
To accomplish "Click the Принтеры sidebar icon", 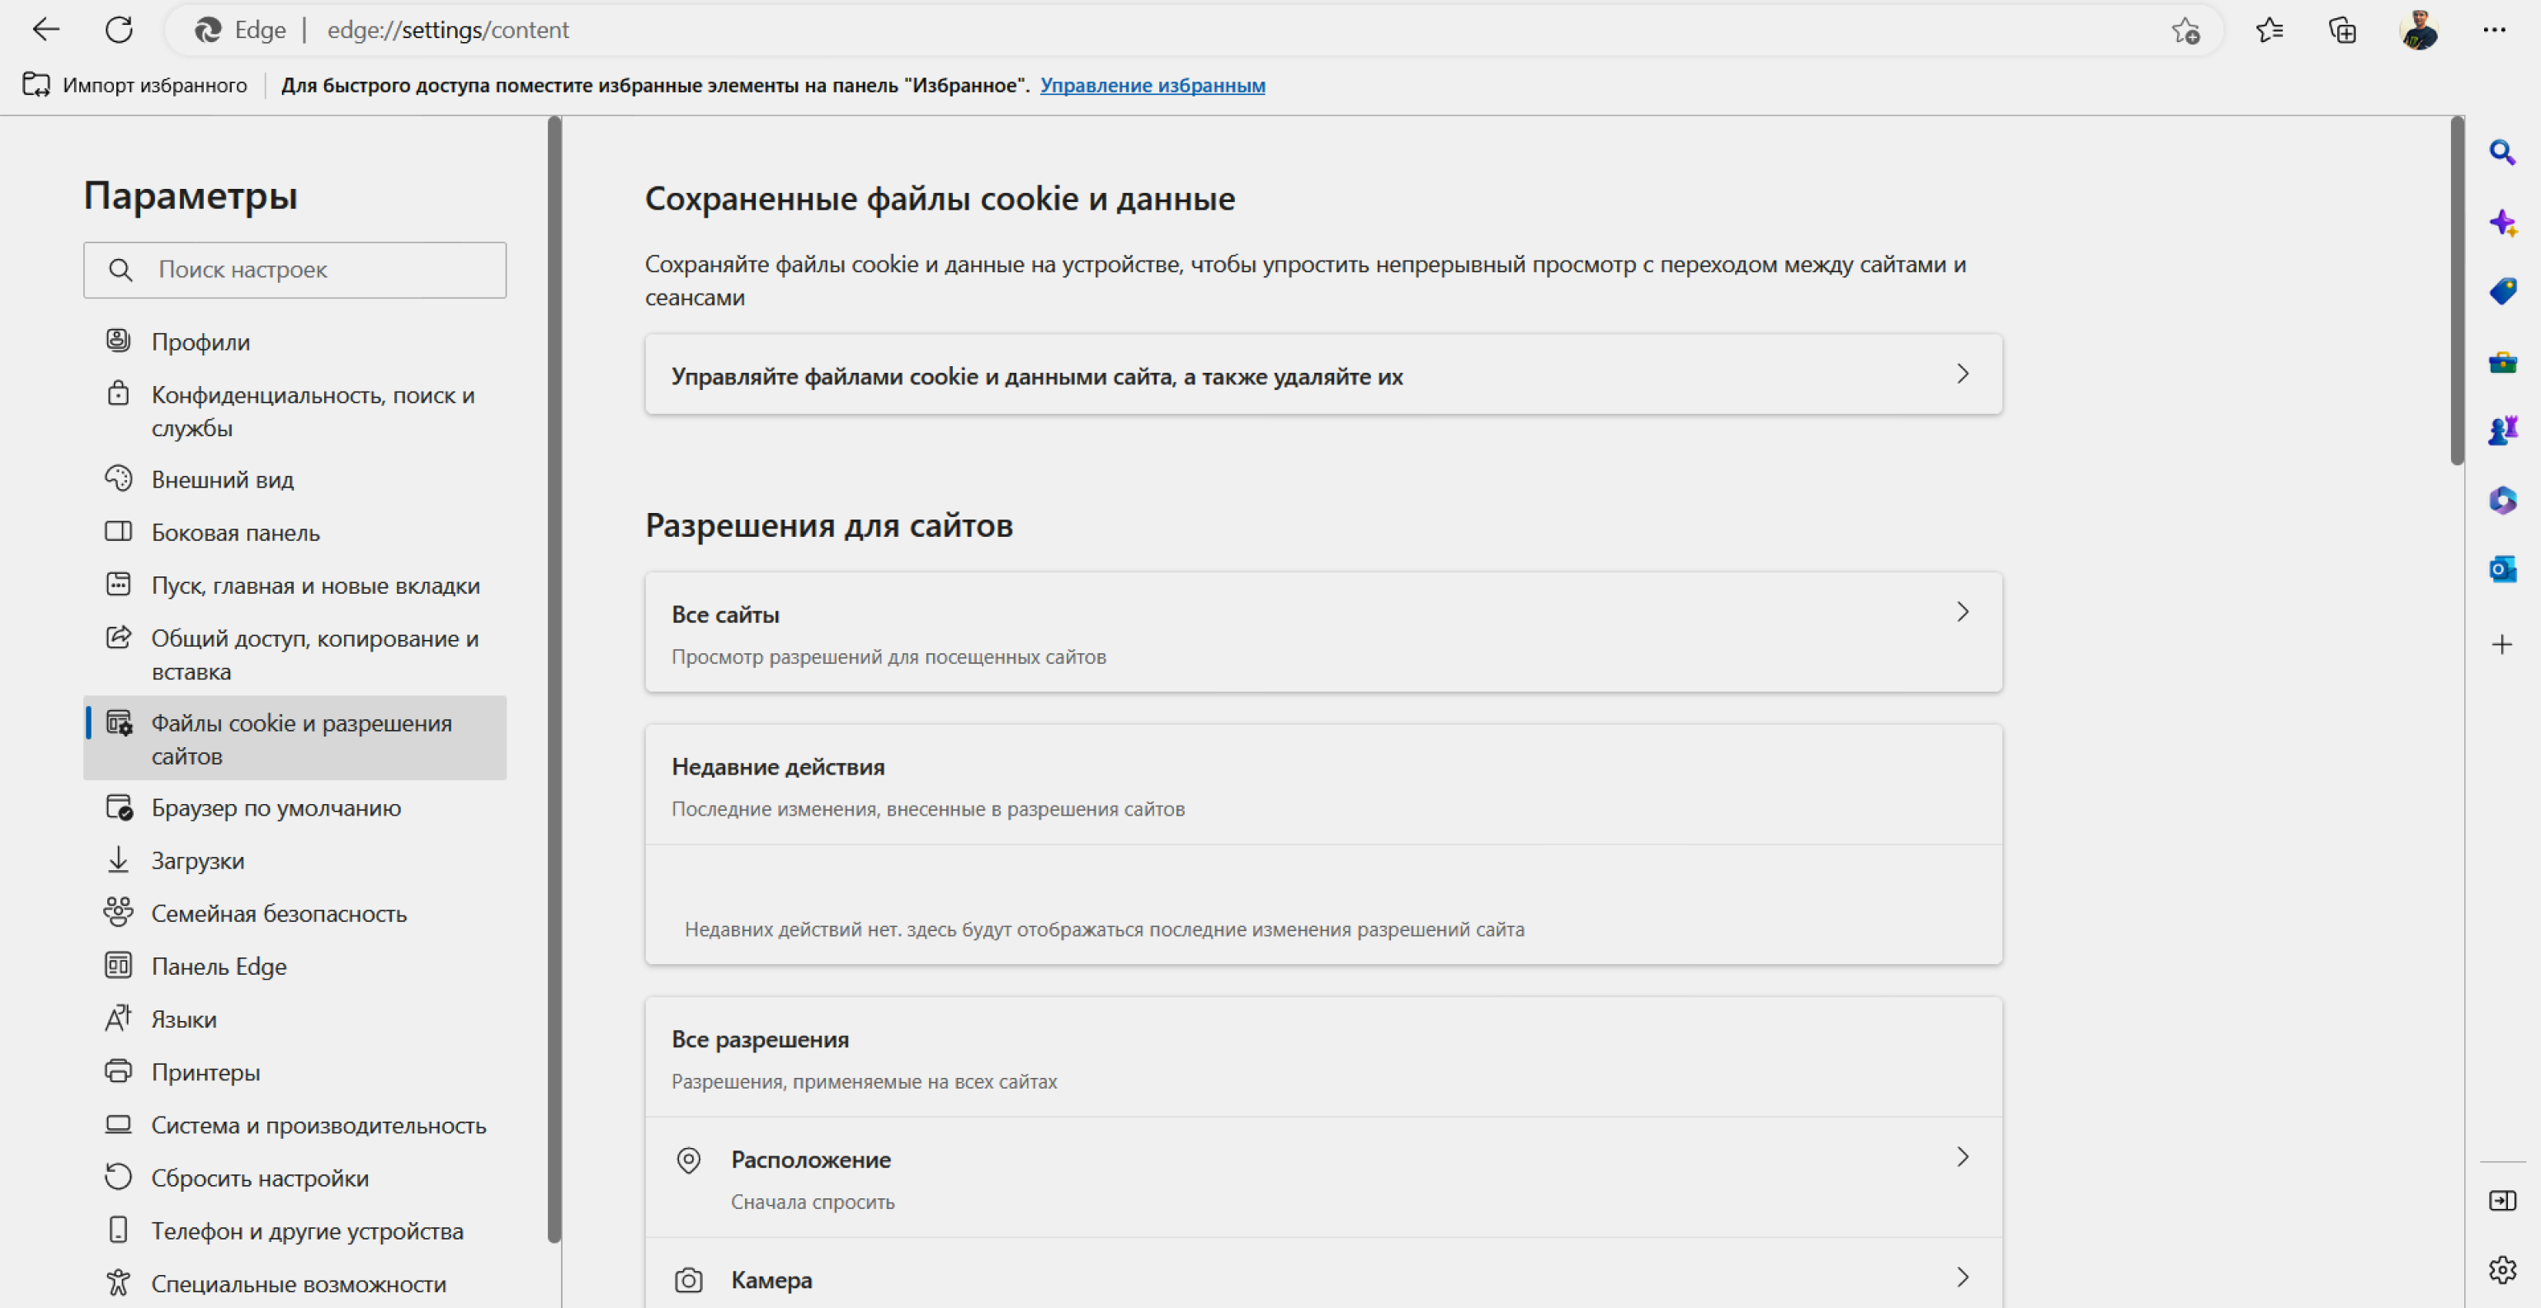I will (x=119, y=1073).
